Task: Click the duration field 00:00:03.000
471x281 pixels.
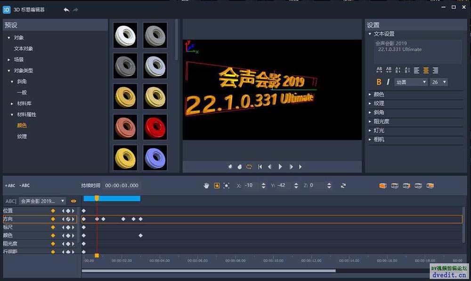Action: point(122,185)
